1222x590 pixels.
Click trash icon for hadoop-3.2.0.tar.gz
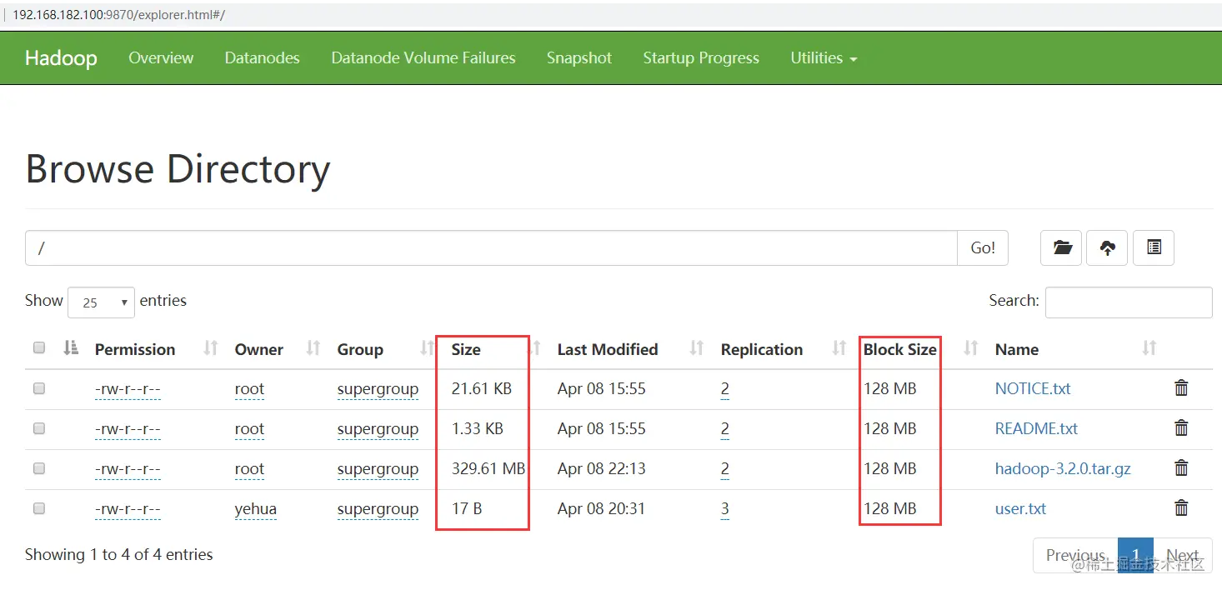[1181, 468]
